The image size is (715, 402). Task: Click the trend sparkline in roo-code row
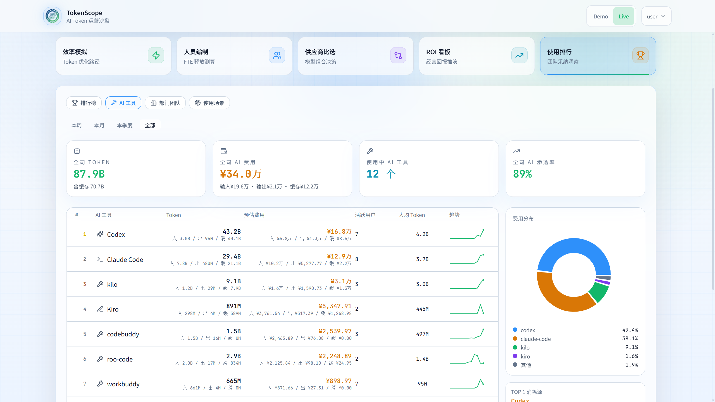pyautogui.click(x=467, y=359)
